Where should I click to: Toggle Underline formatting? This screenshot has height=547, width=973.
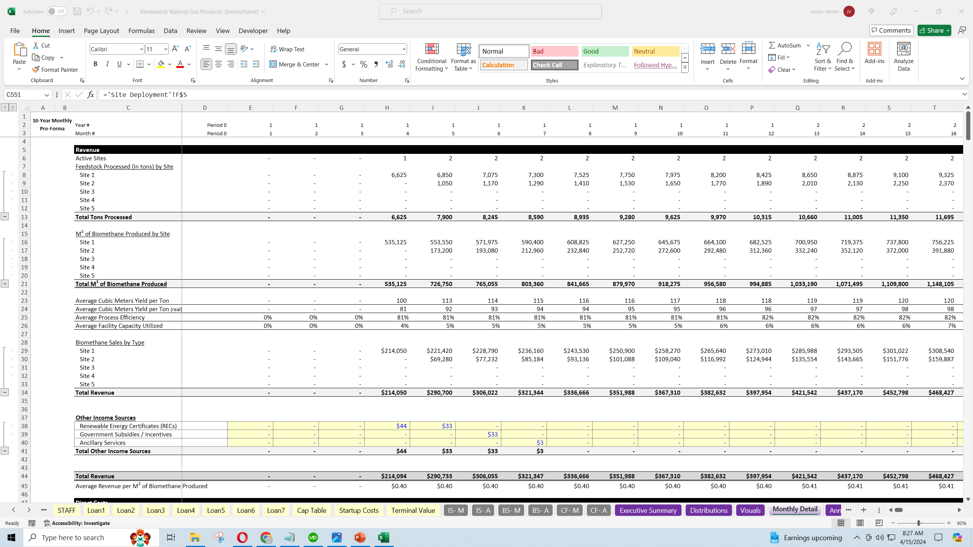click(x=119, y=64)
